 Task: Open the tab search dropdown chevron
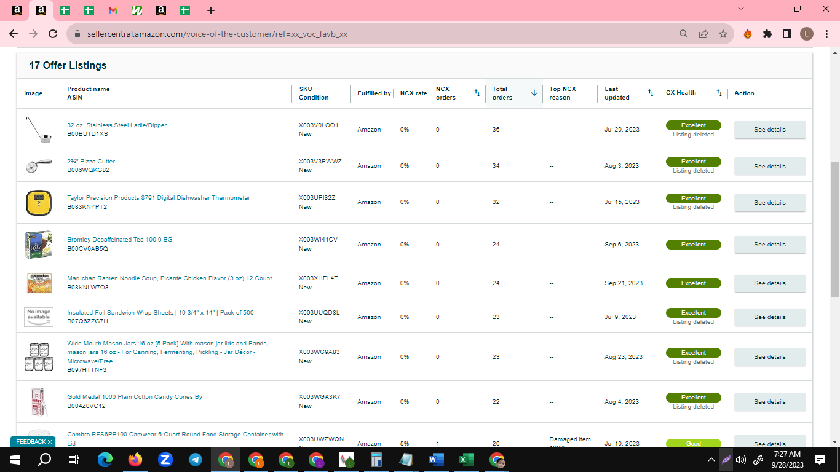(x=742, y=9)
